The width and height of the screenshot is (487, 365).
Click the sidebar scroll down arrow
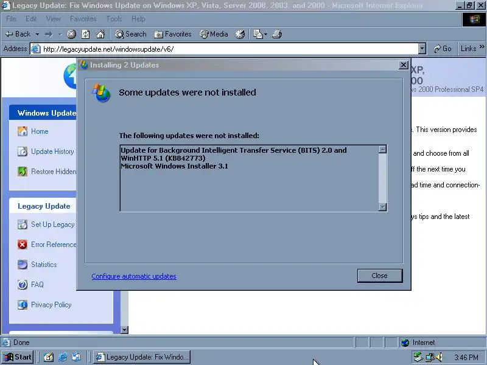[x=124, y=330]
